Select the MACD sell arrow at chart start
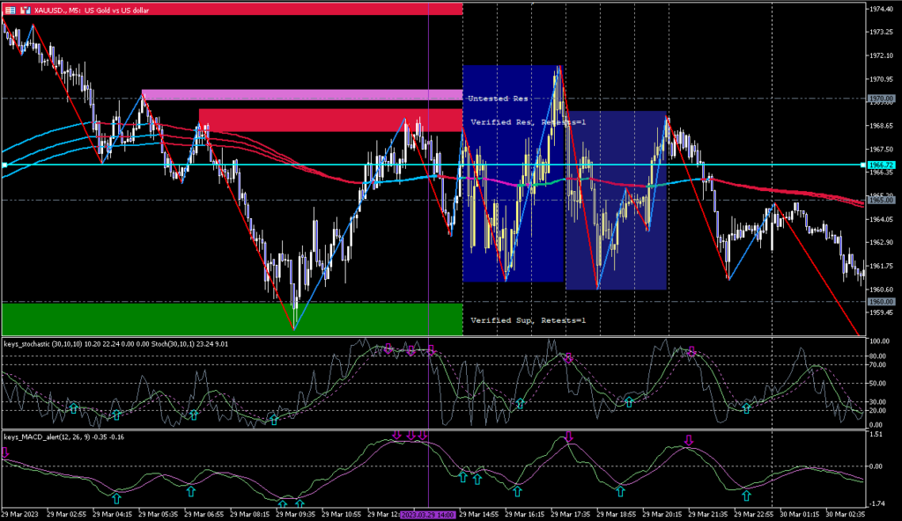902x521 pixels. (5, 453)
